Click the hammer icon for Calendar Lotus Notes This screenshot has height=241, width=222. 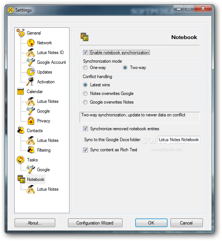pos(31,101)
